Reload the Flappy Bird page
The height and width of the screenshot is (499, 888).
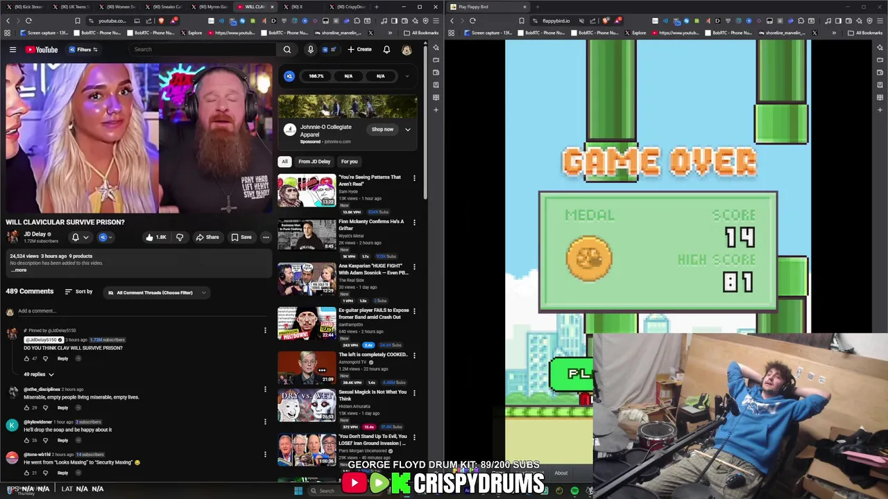(472, 21)
